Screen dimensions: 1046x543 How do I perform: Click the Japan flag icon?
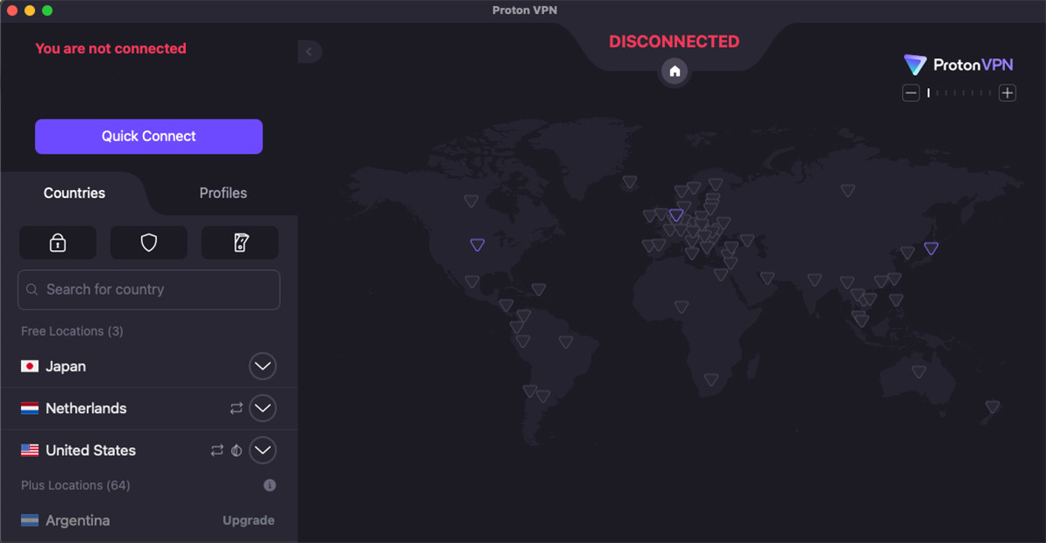click(30, 366)
